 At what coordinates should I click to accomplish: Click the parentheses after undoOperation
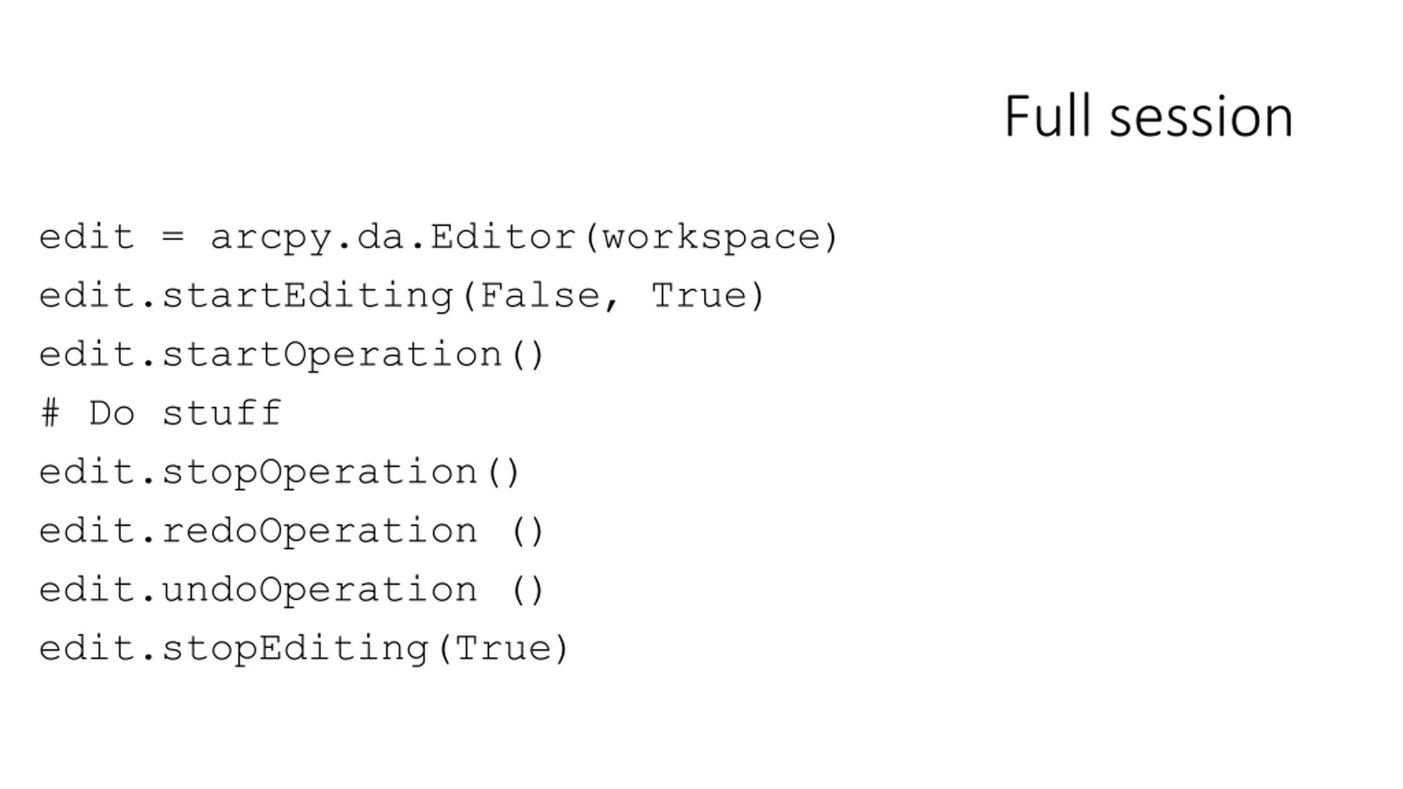tap(527, 591)
